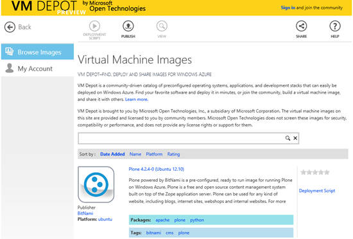This screenshot has height=239, width=353.
Task: Click the My Account person icon
Action: [10, 68]
